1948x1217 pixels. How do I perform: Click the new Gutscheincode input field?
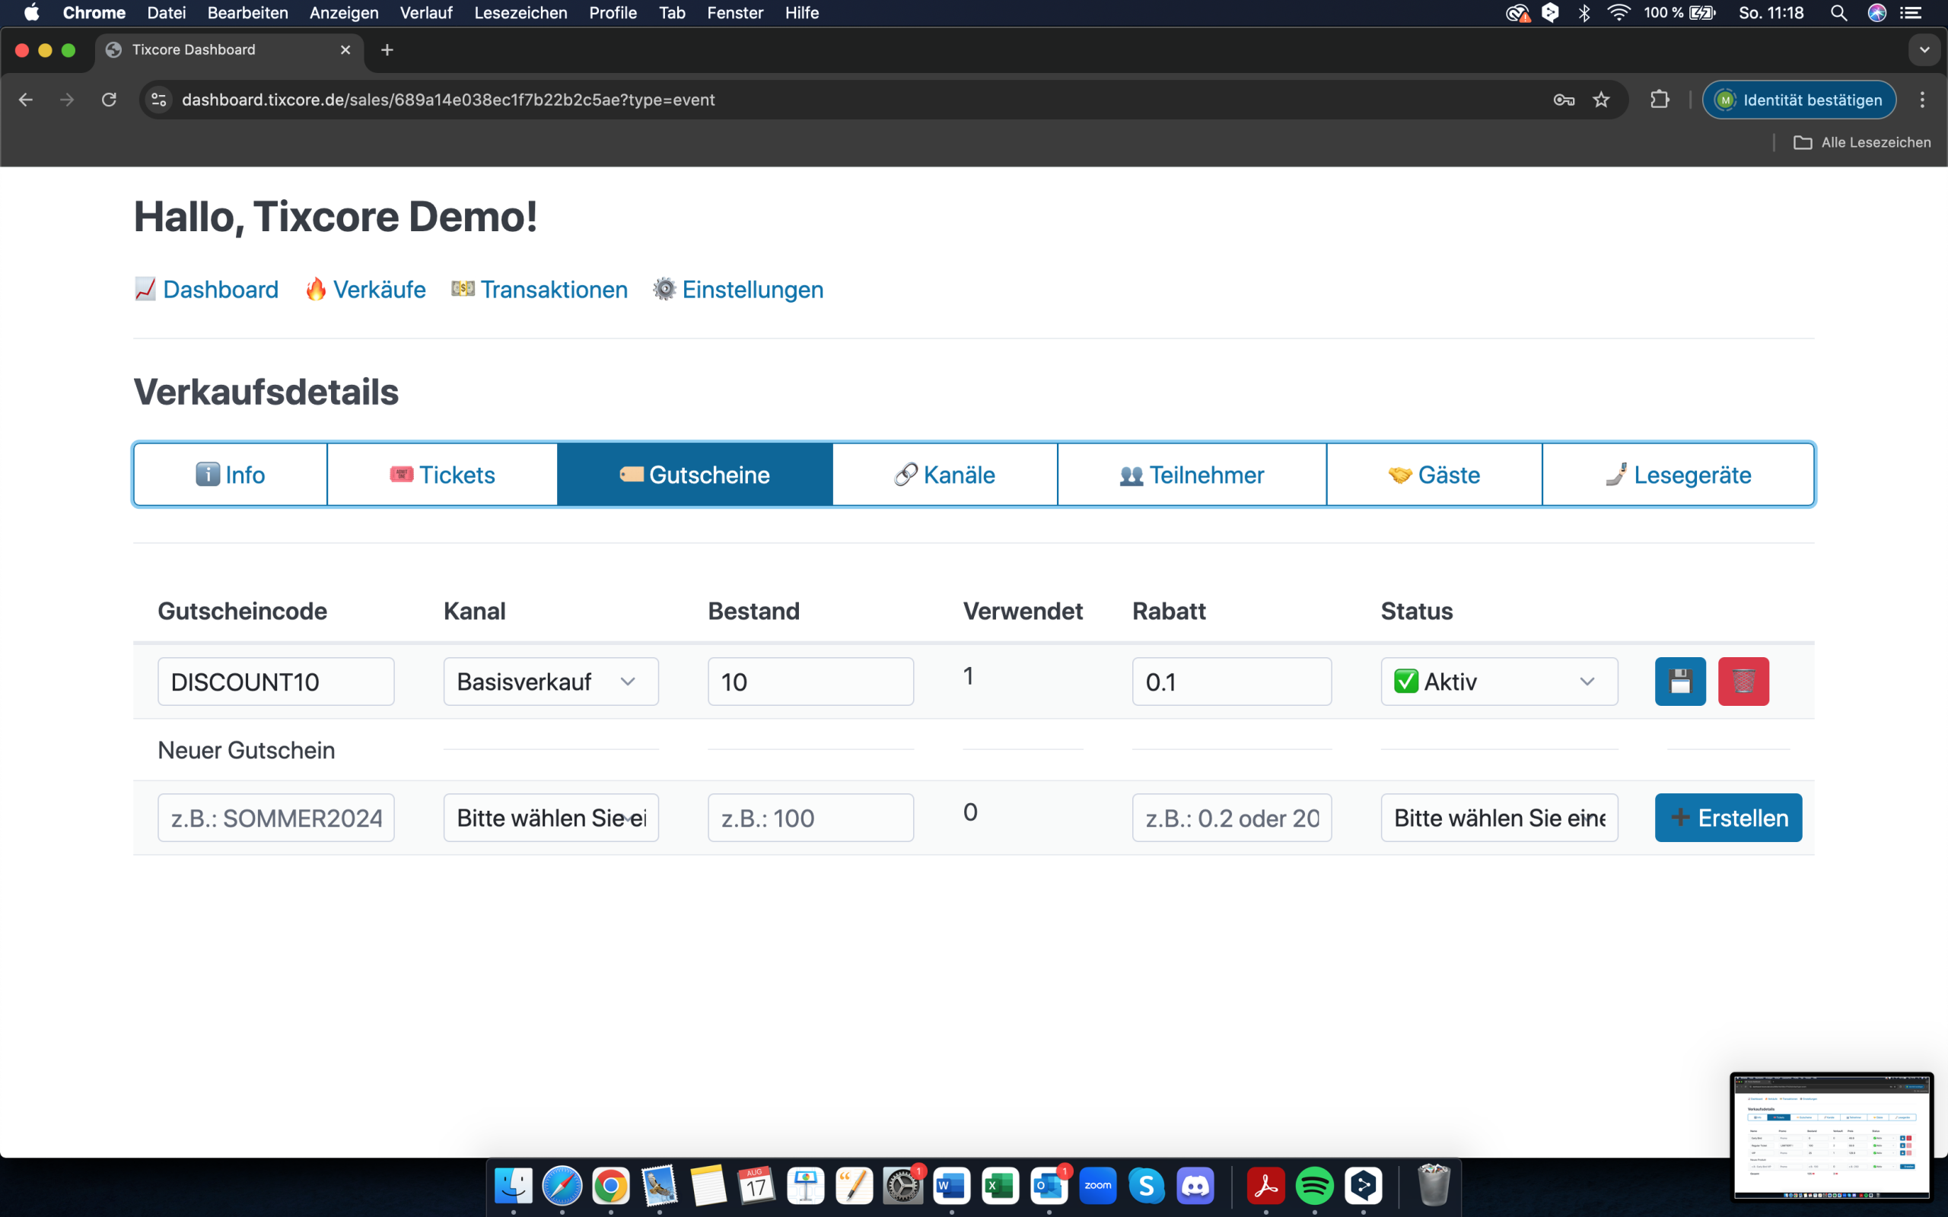tap(275, 818)
